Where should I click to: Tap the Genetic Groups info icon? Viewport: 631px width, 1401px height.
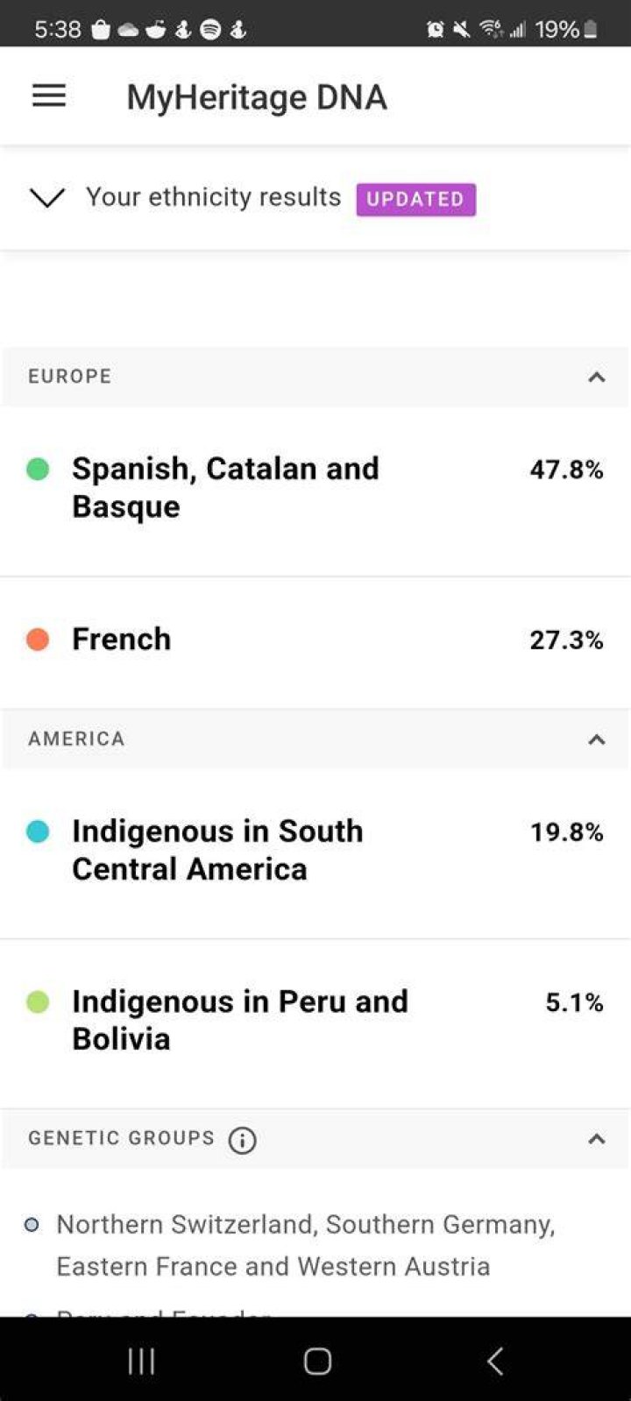(243, 1140)
